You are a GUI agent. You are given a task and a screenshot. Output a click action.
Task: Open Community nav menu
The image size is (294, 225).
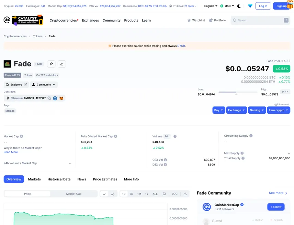point(112,21)
